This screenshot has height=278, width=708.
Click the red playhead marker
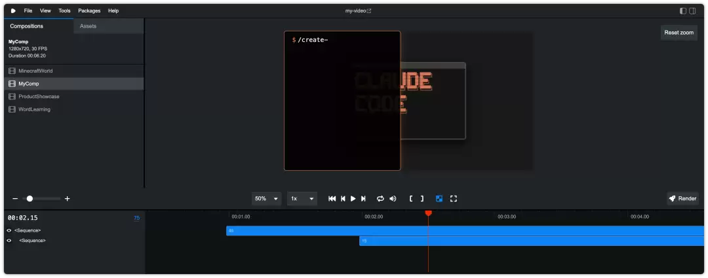[x=429, y=213]
